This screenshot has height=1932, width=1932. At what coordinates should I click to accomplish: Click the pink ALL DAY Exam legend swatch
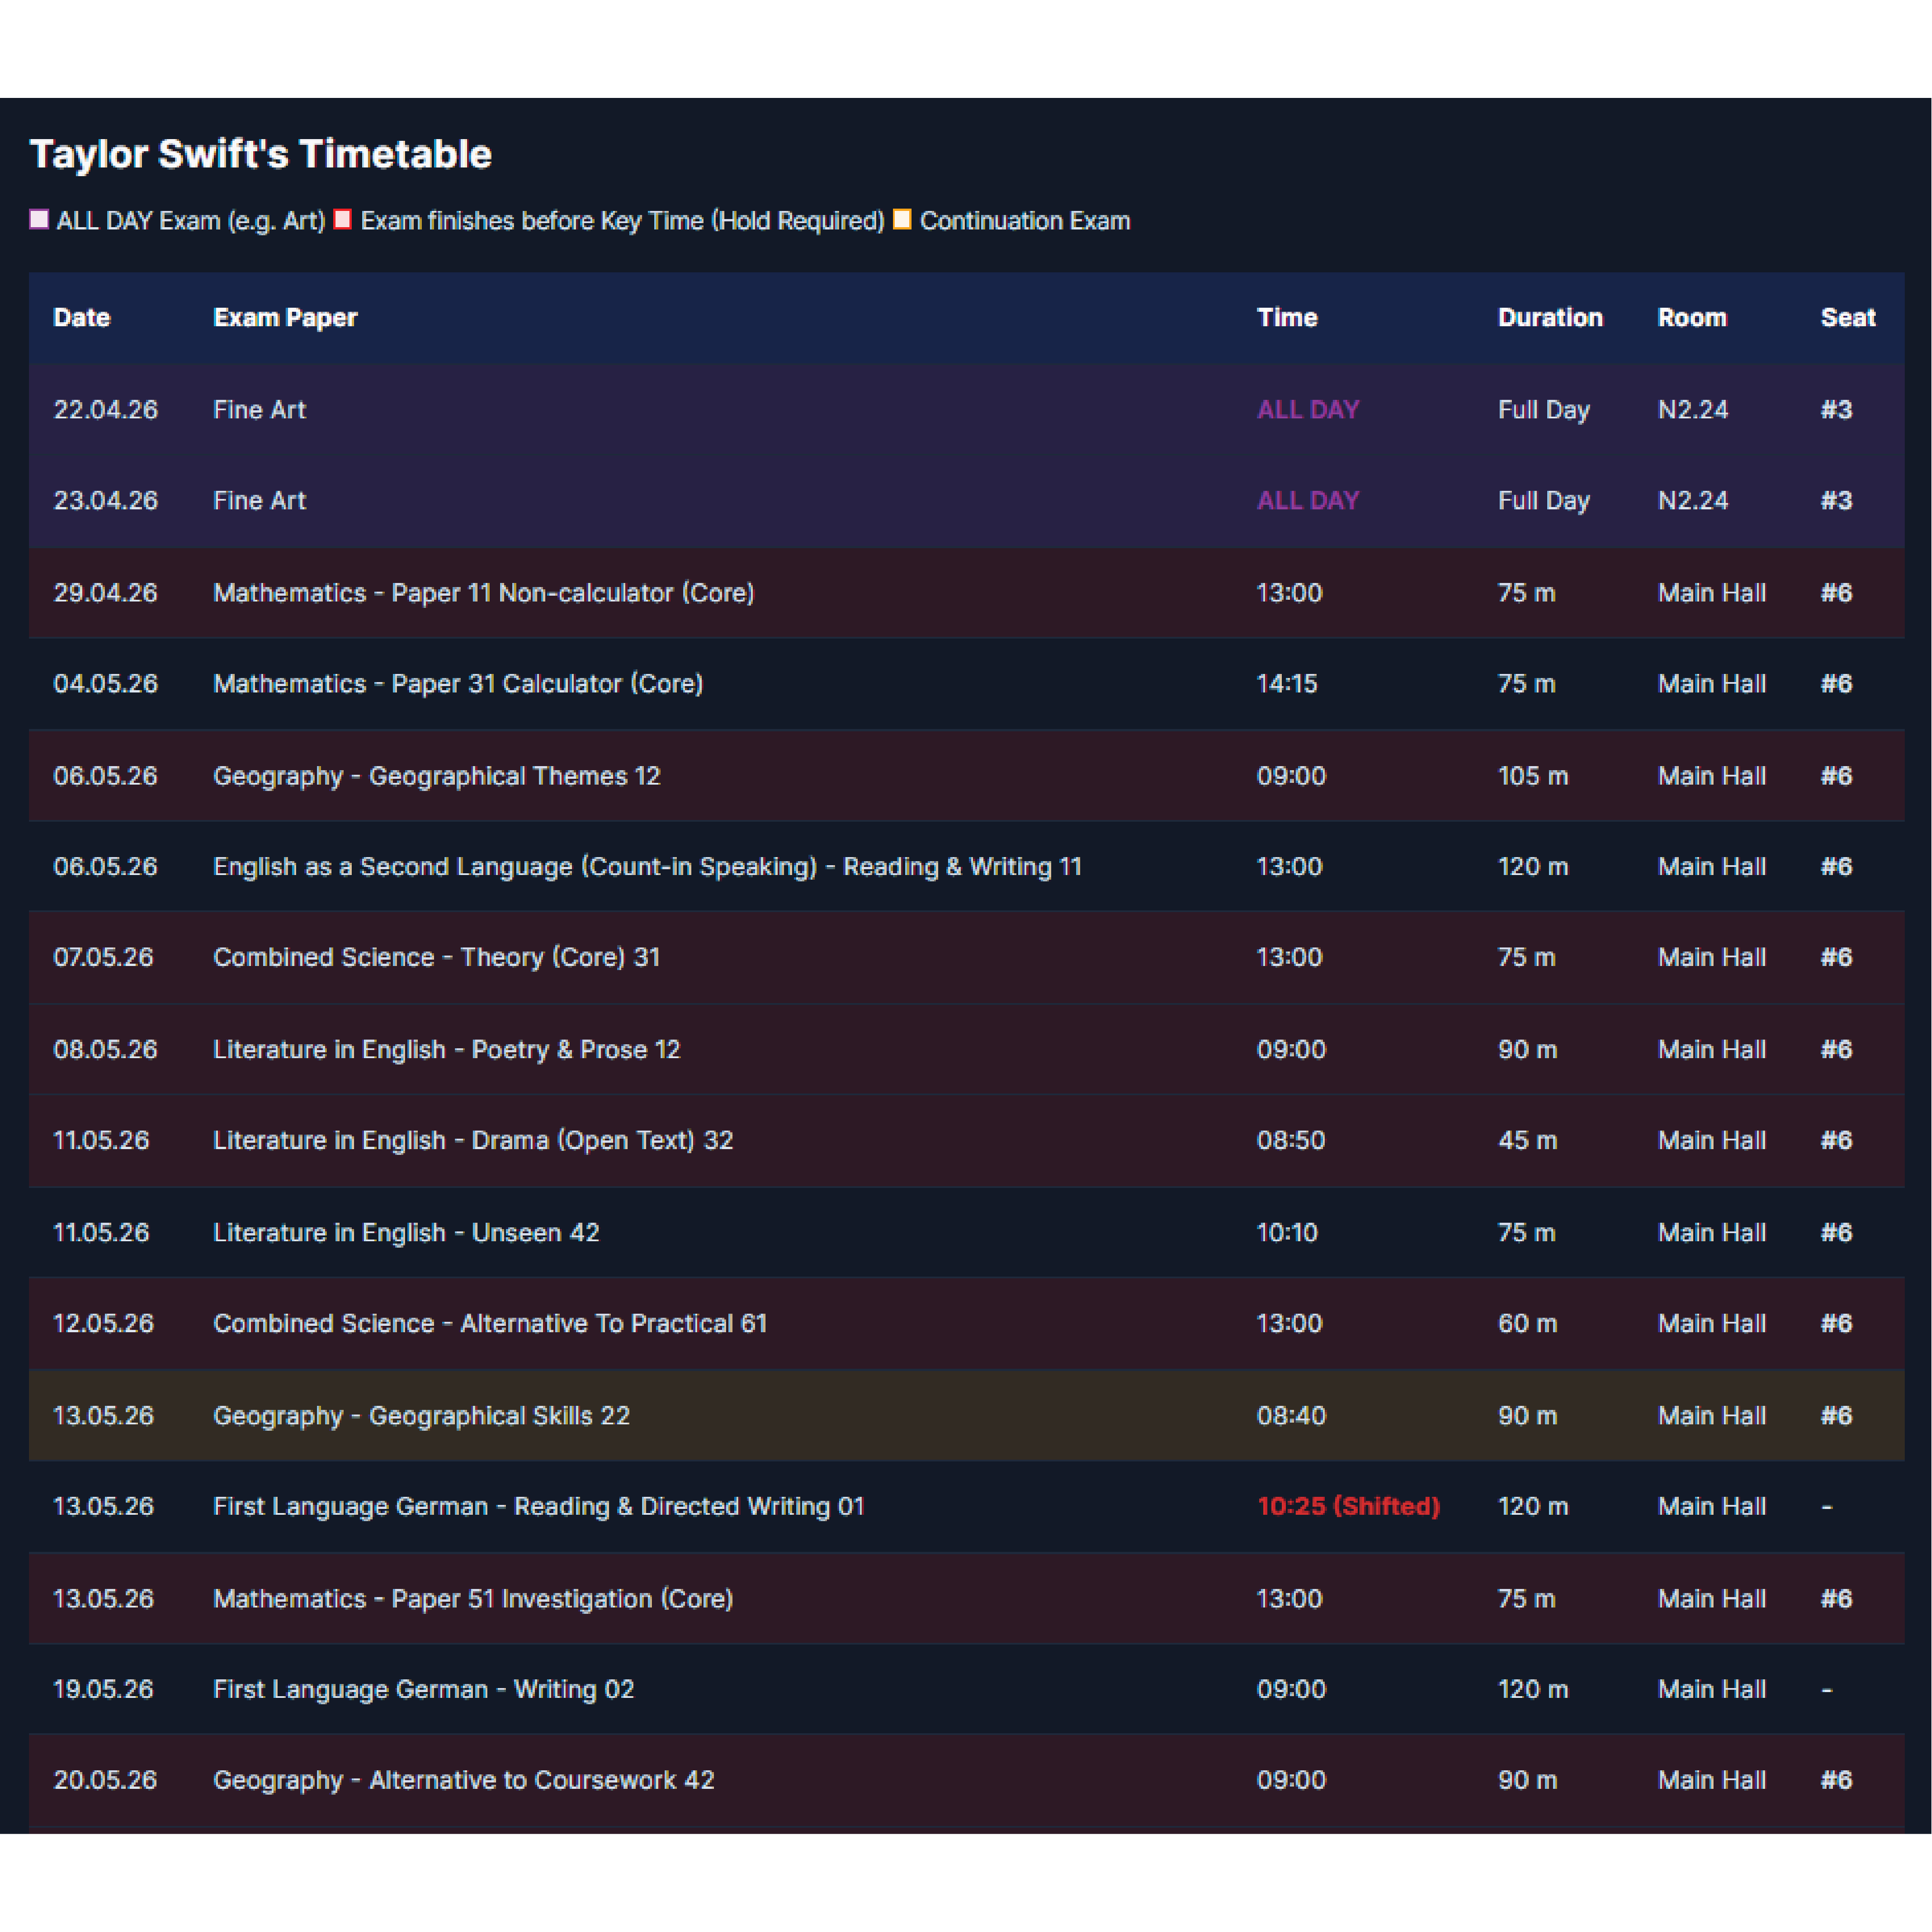point(39,220)
